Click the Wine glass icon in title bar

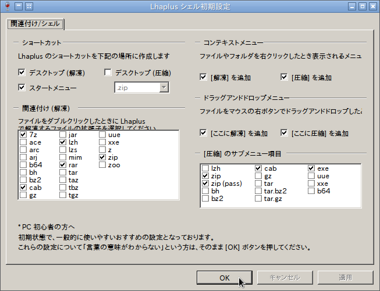pos(8,6)
